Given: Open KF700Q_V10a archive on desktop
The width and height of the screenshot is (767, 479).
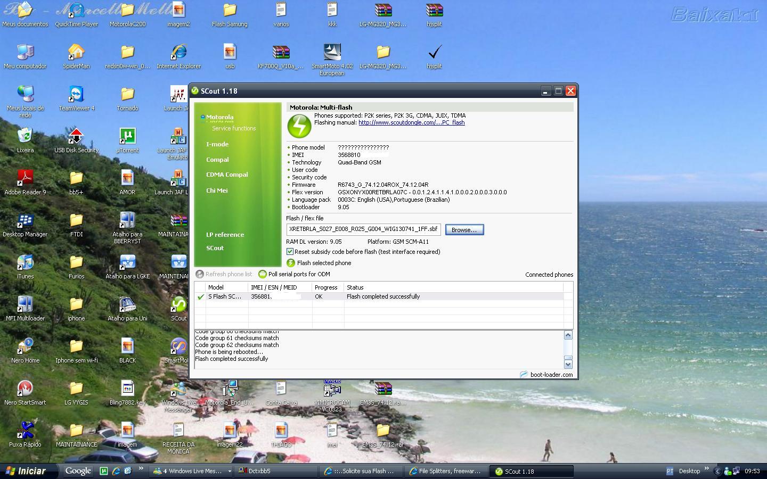Looking at the screenshot, I should (281, 56).
